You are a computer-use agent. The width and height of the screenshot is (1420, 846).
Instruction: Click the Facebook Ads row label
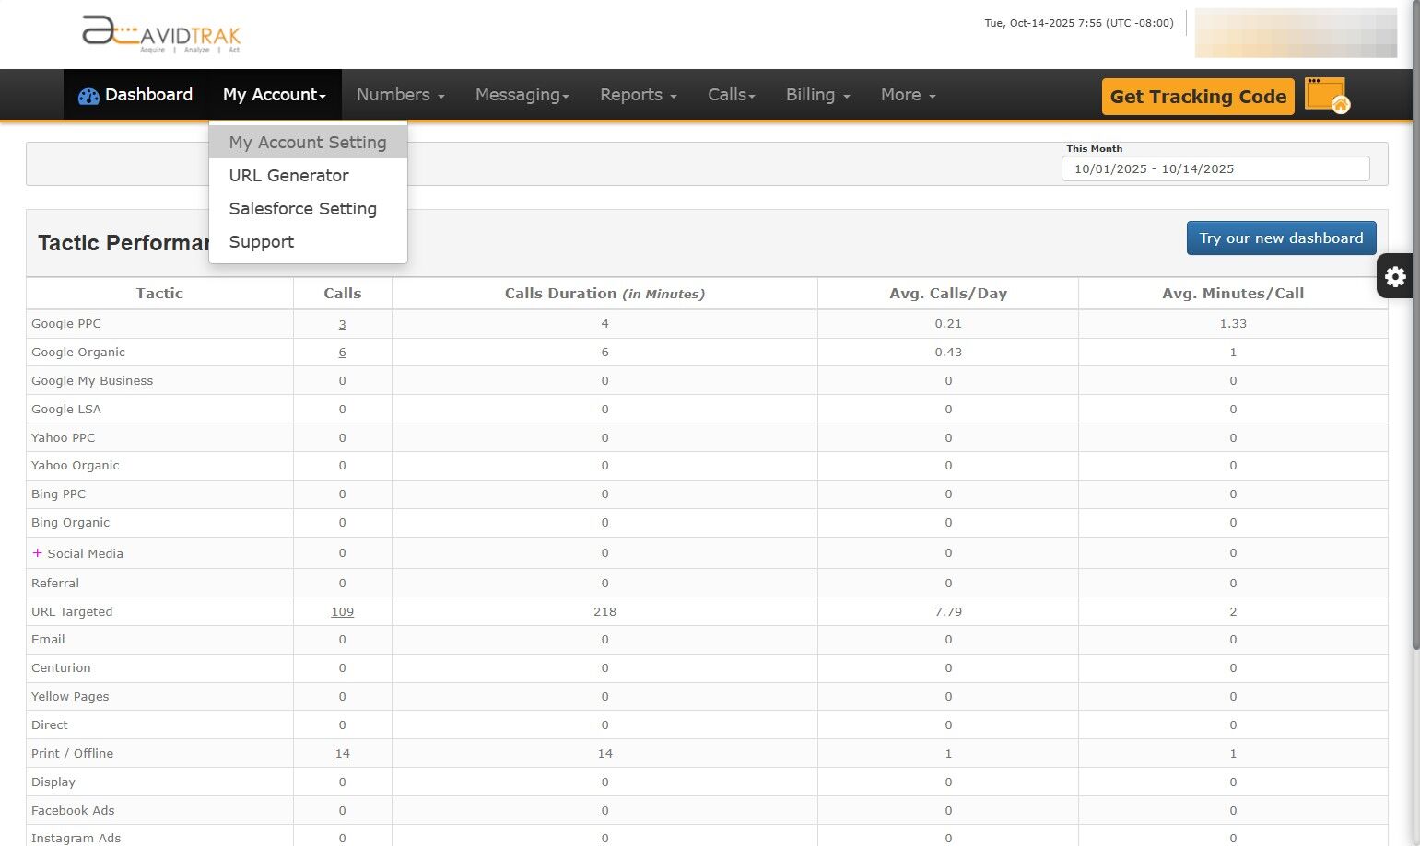tap(73, 811)
